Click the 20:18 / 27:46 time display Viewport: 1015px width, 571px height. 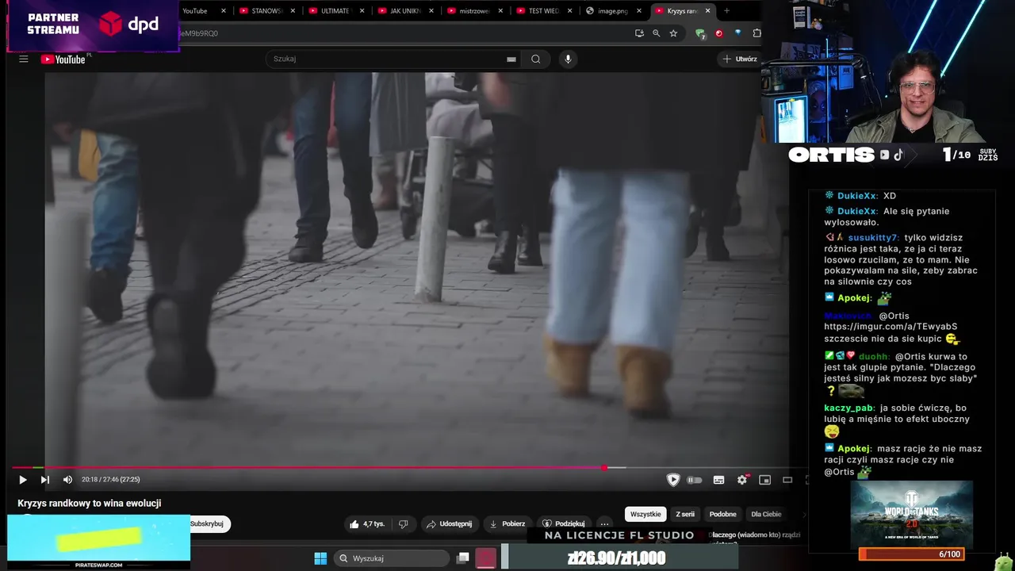[110, 480]
